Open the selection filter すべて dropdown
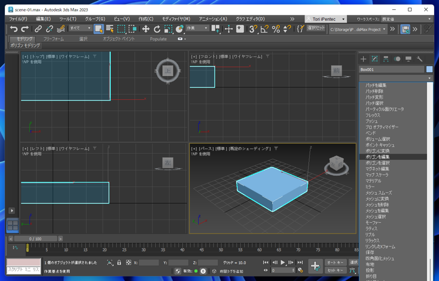 [x=81, y=28]
